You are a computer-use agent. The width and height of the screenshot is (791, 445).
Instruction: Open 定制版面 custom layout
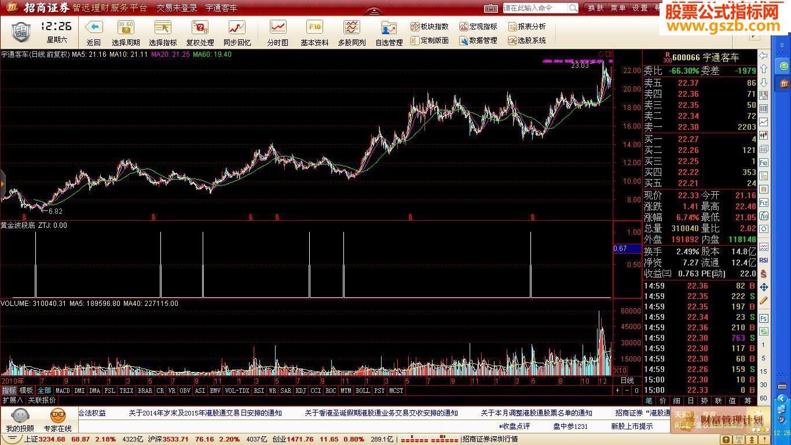430,41
